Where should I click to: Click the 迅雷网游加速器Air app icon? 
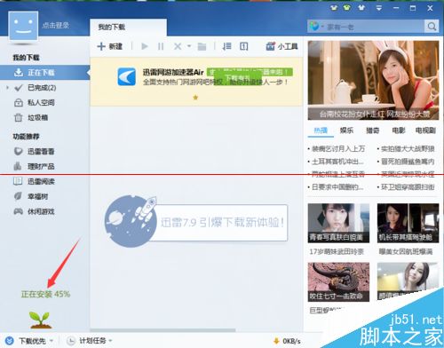(x=127, y=76)
